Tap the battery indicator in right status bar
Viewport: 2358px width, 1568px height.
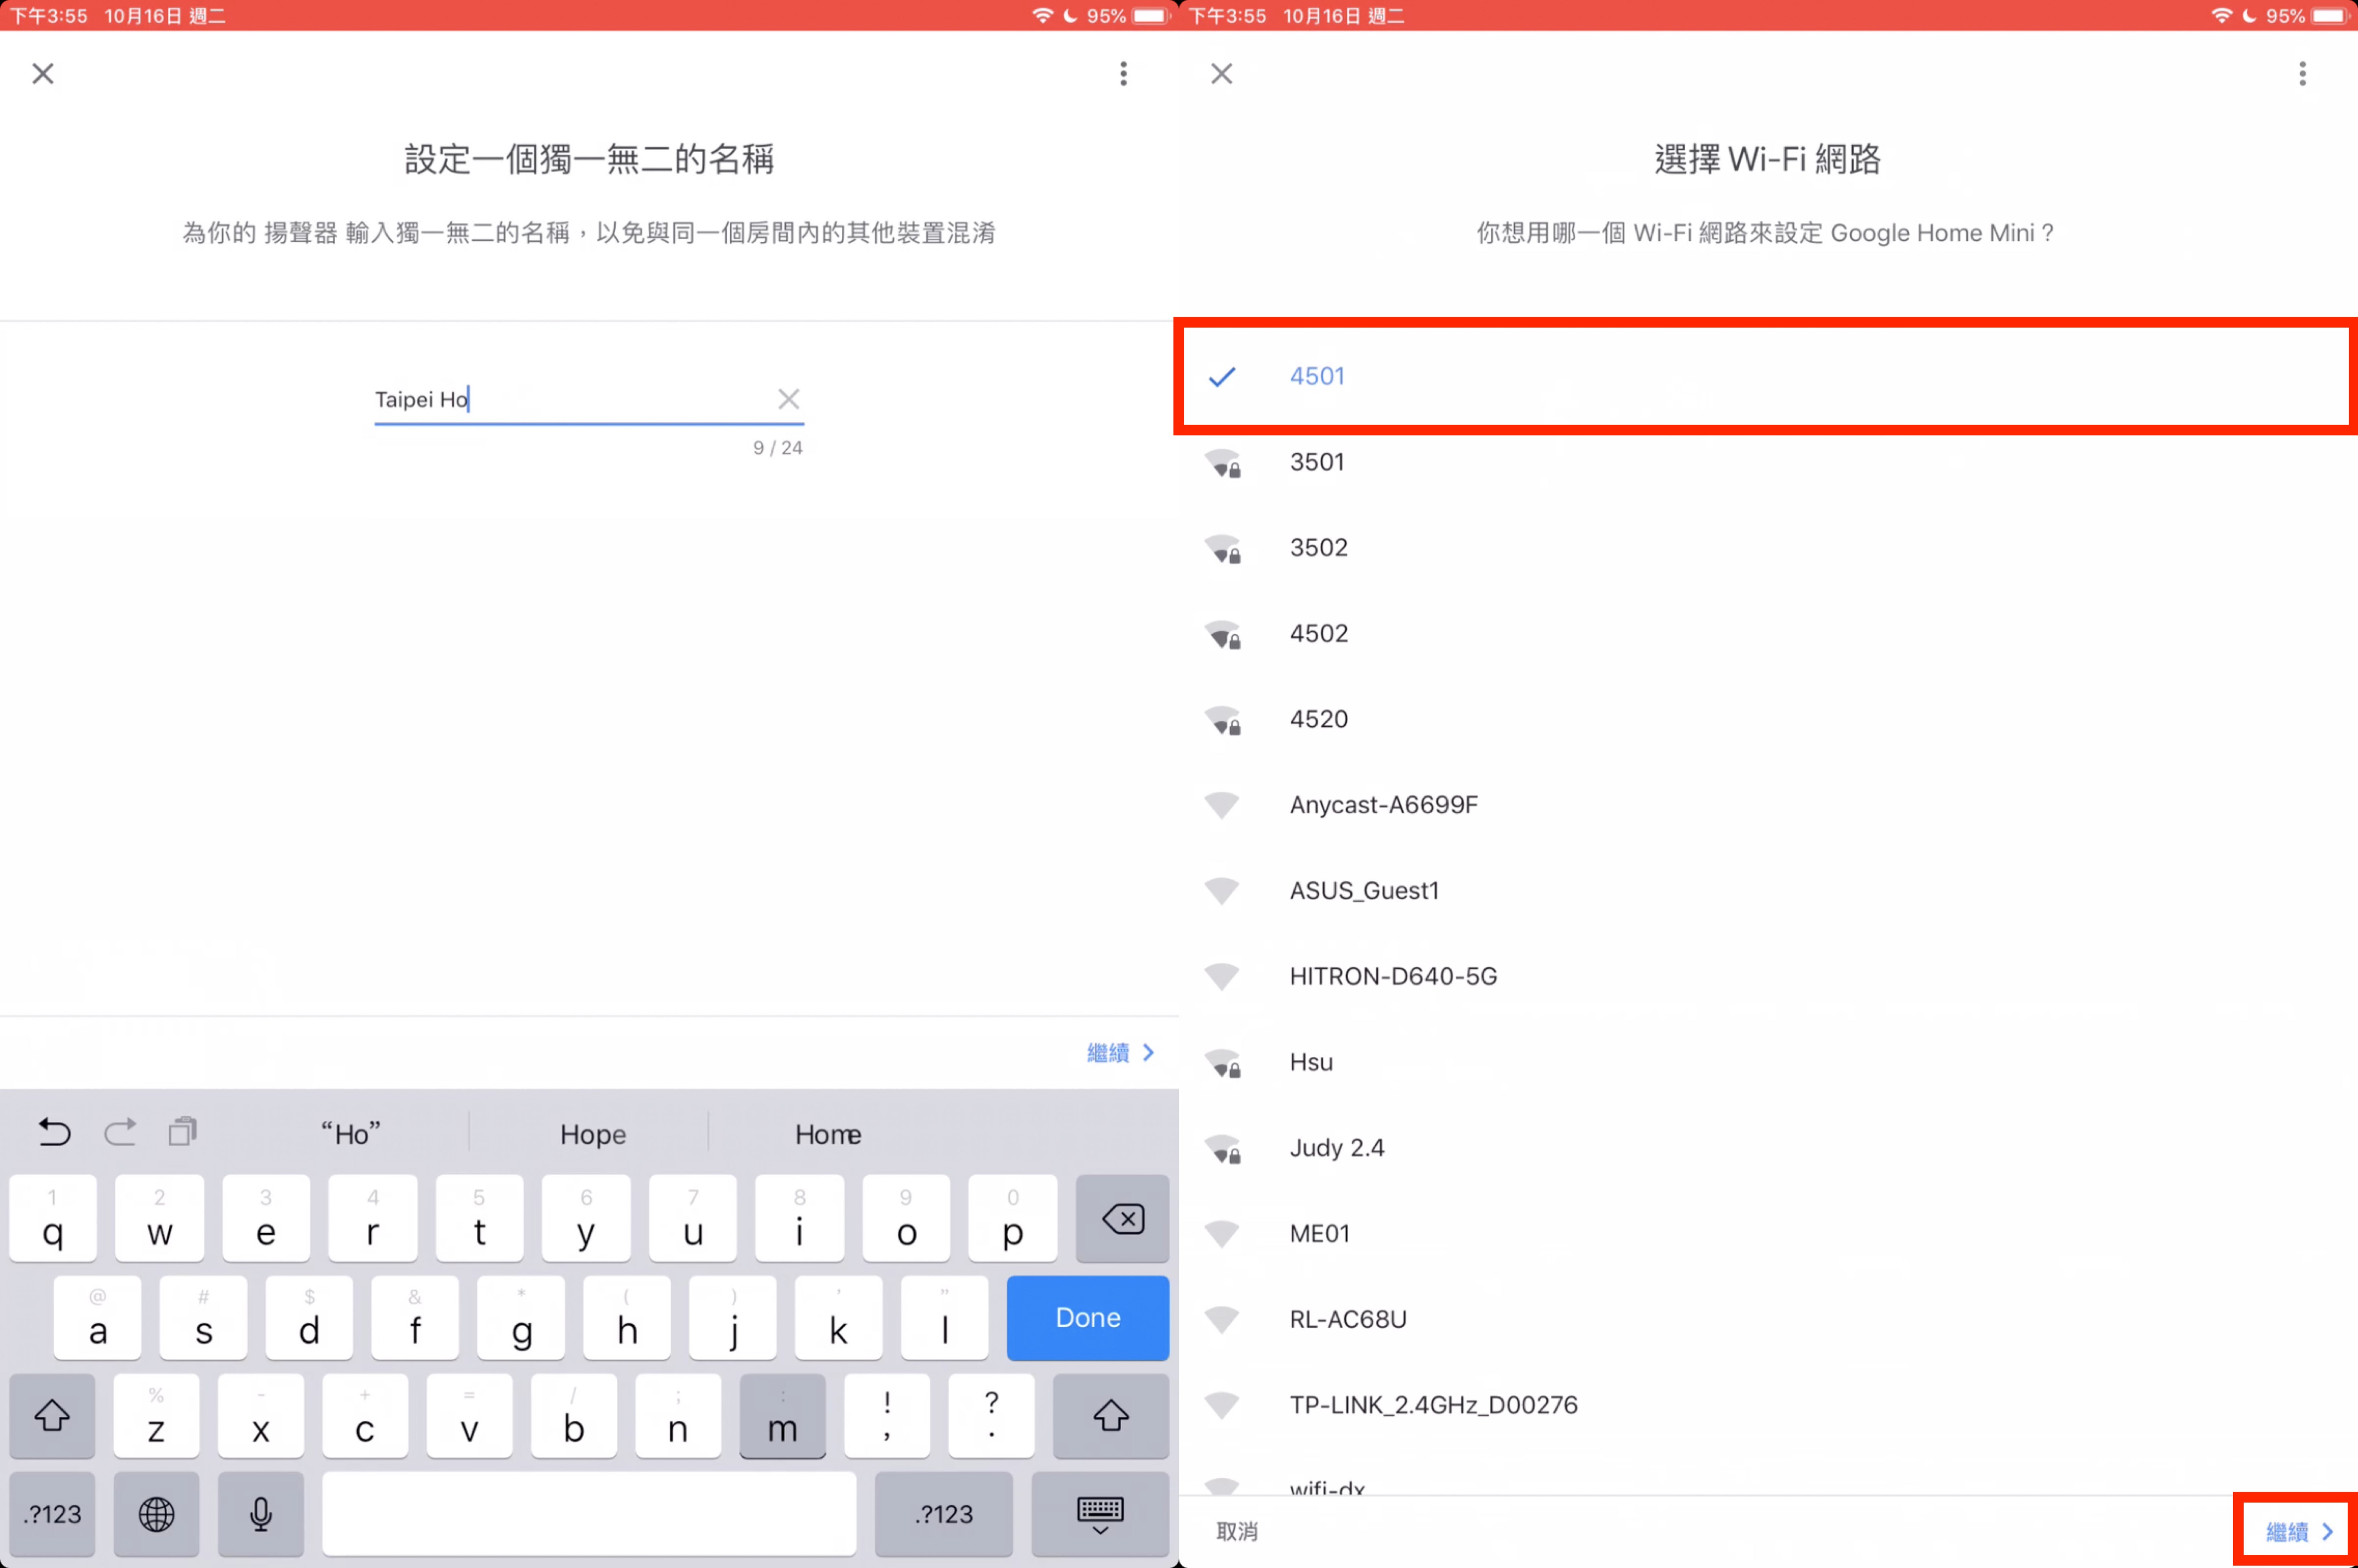pos(2329,16)
